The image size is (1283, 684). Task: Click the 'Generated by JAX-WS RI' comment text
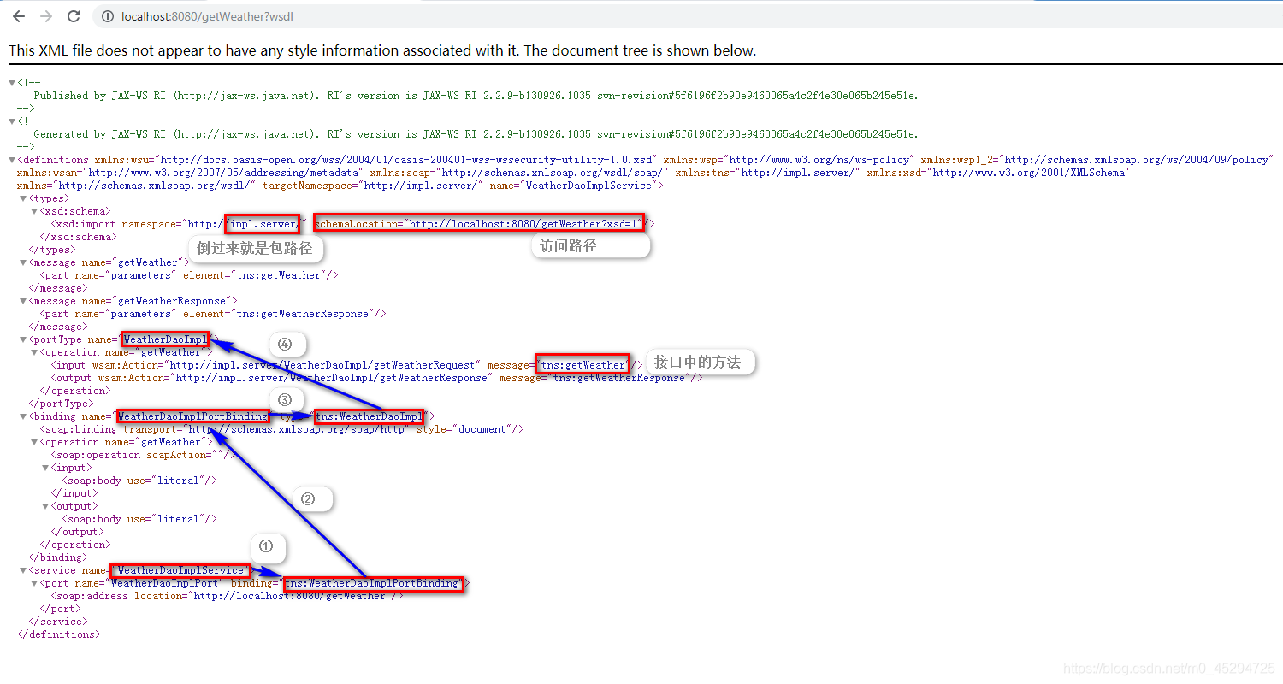(476, 134)
